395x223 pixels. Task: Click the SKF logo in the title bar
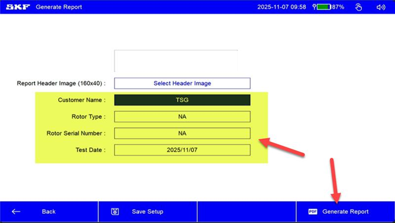pos(18,7)
